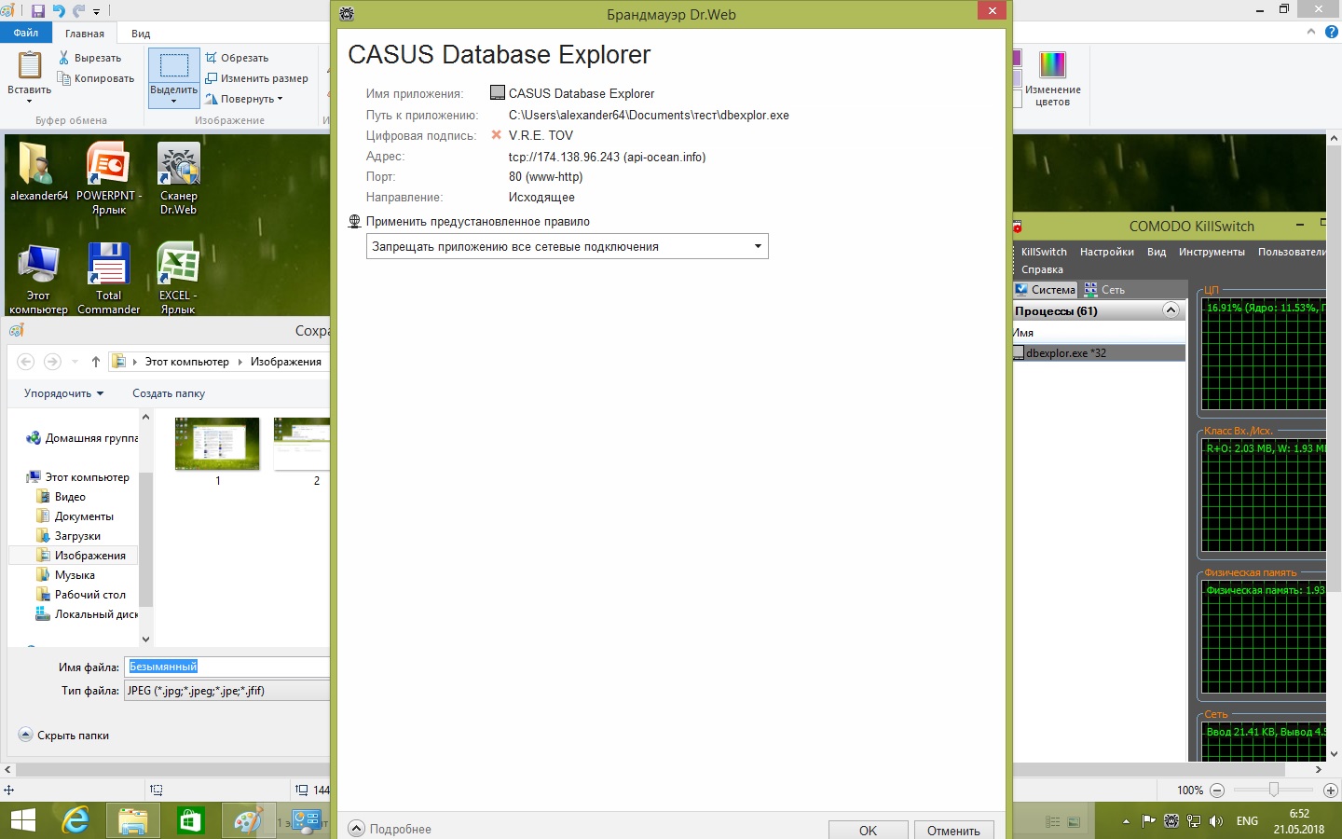
Task: Click the Paint quick-access Save icon
Action: [38, 11]
